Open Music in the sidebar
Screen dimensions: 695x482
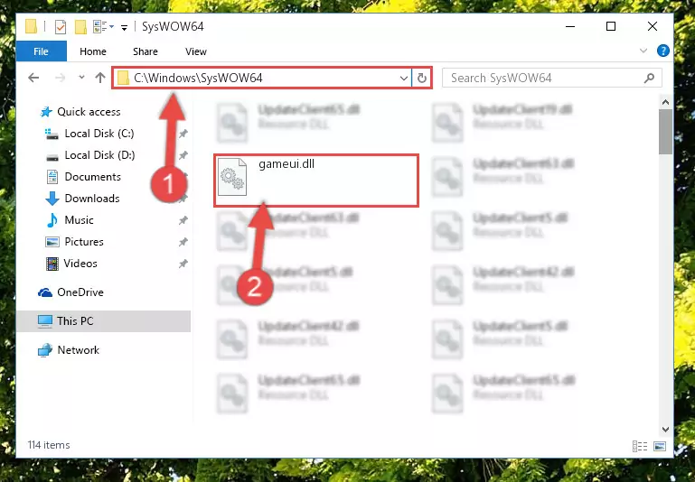point(79,220)
